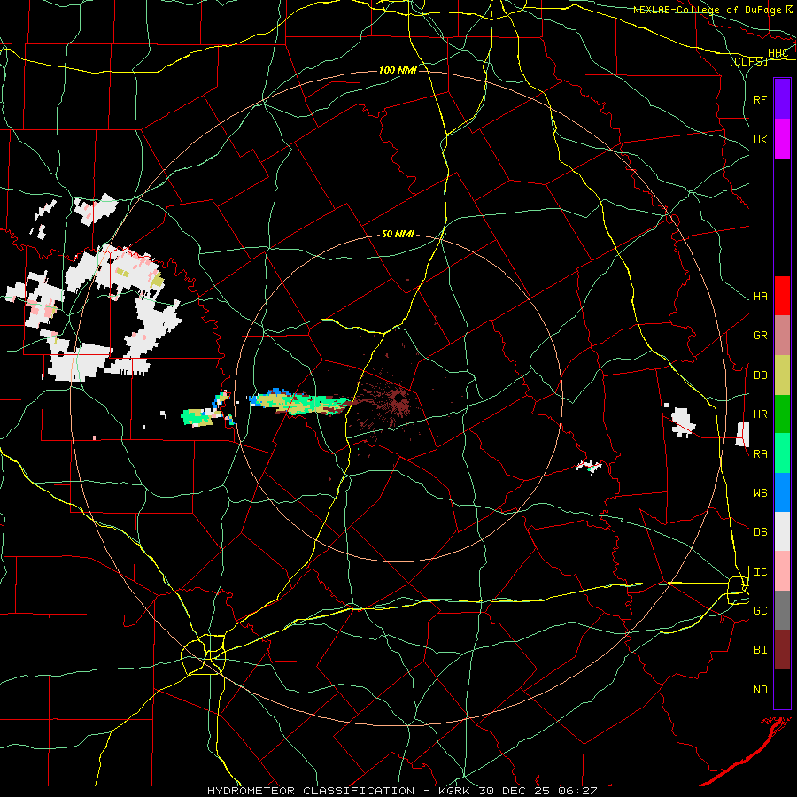Click the UK legend label
This screenshot has width=797, height=797.
point(760,139)
